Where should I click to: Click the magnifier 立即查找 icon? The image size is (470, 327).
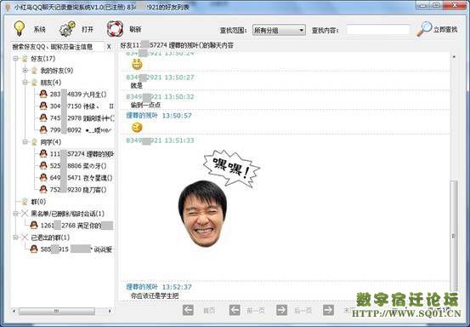(x=424, y=29)
